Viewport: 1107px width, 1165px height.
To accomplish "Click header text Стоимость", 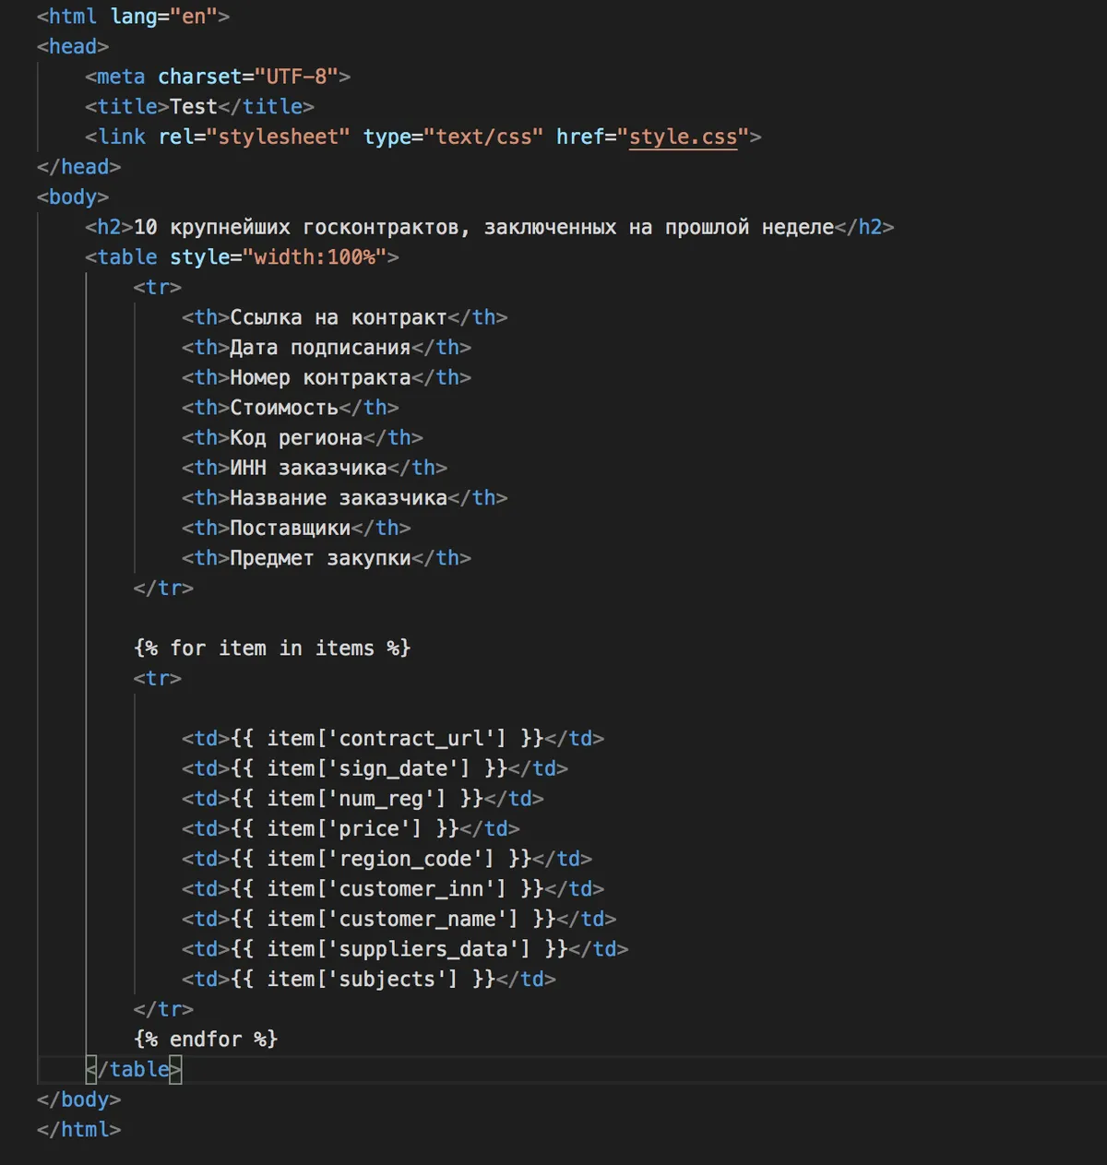I will coord(284,408).
